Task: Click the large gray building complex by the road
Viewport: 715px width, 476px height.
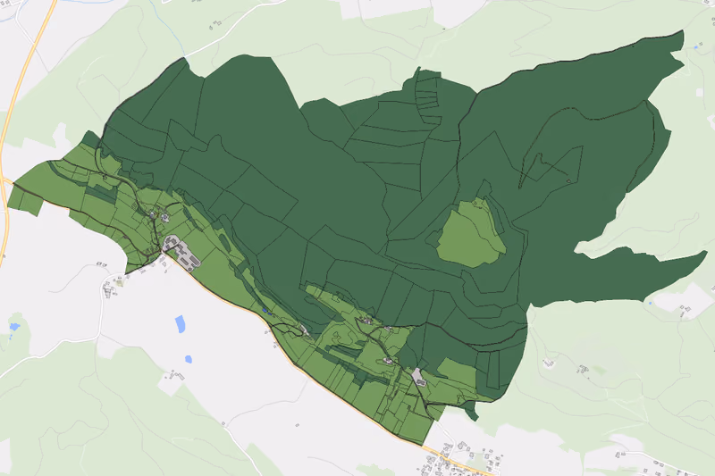Action: click(181, 253)
